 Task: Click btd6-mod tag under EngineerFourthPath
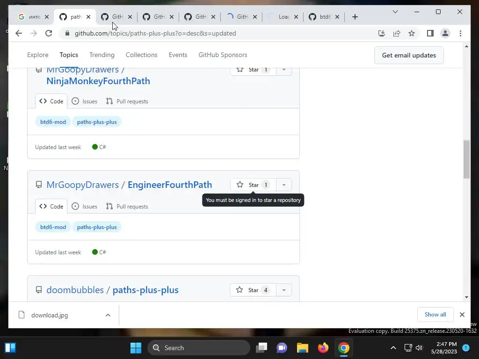point(53,227)
